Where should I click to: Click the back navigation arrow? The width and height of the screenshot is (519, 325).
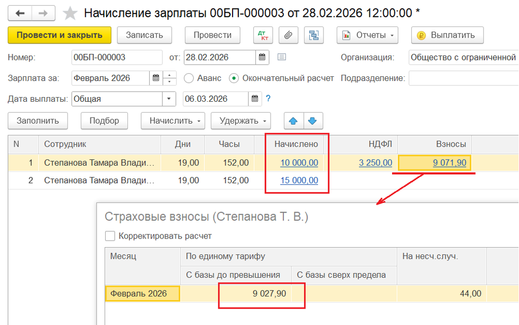[20, 13]
